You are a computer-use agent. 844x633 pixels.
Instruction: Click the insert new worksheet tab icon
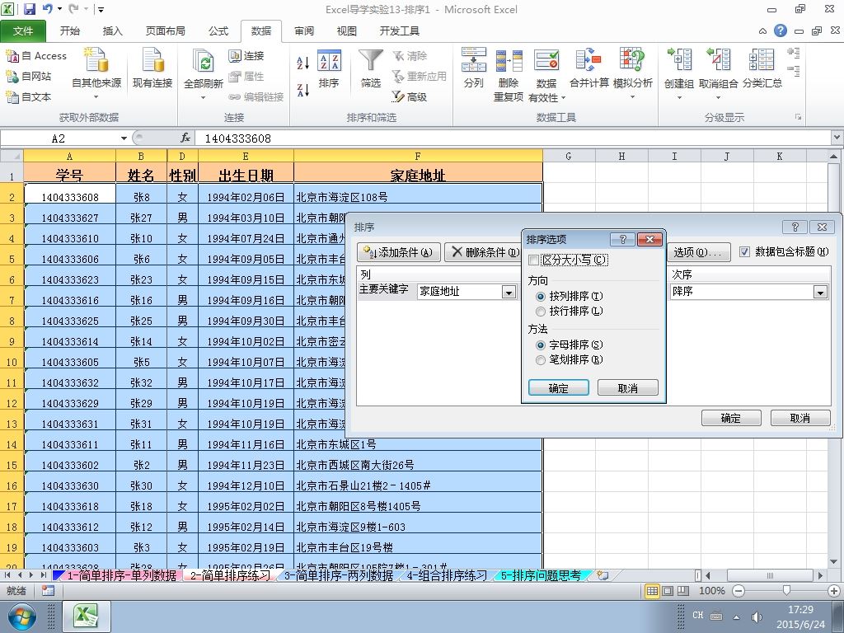(603, 575)
